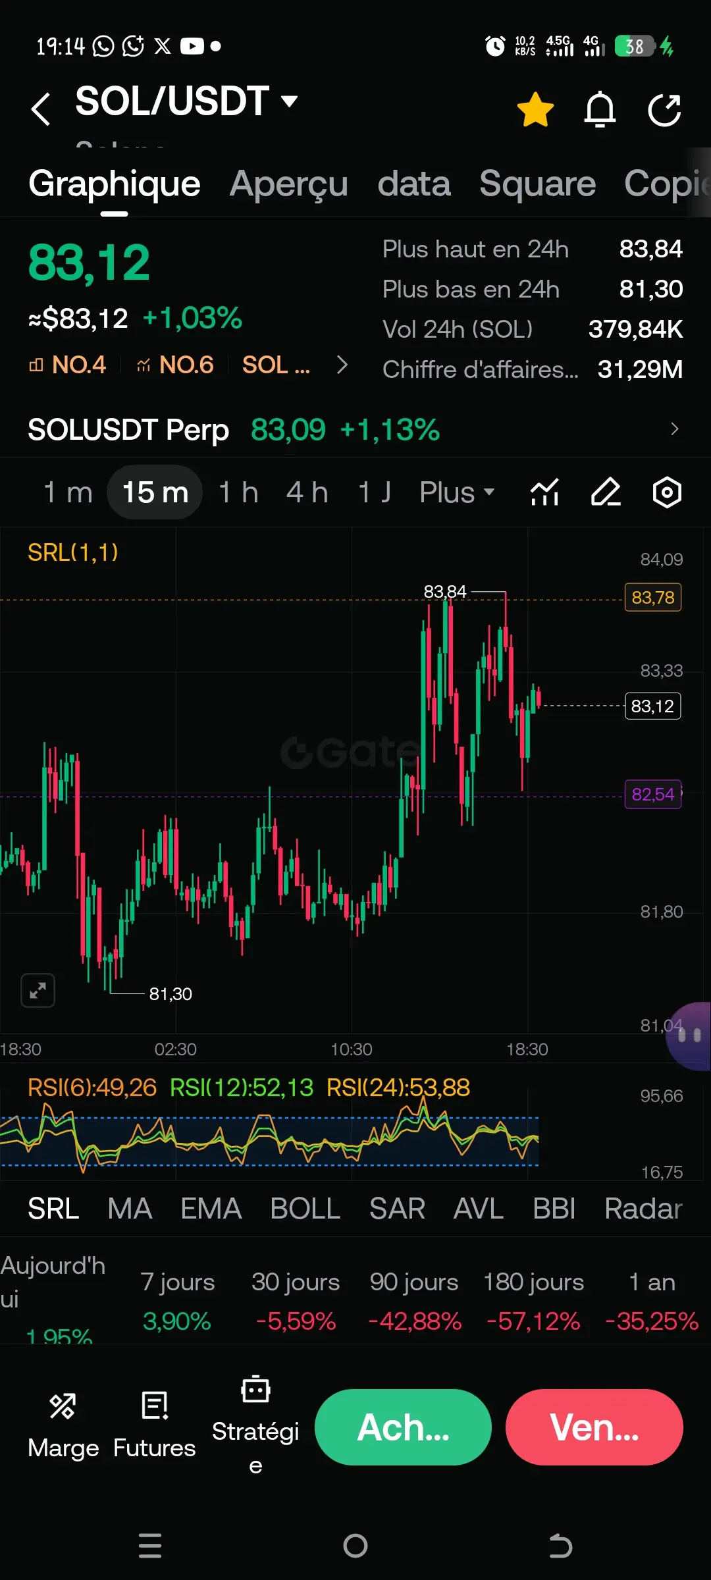Image resolution: width=711 pixels, height=1580 pixels.
Task: Tap the purple floating assistant bubble
Action: tap(689, 1037)
